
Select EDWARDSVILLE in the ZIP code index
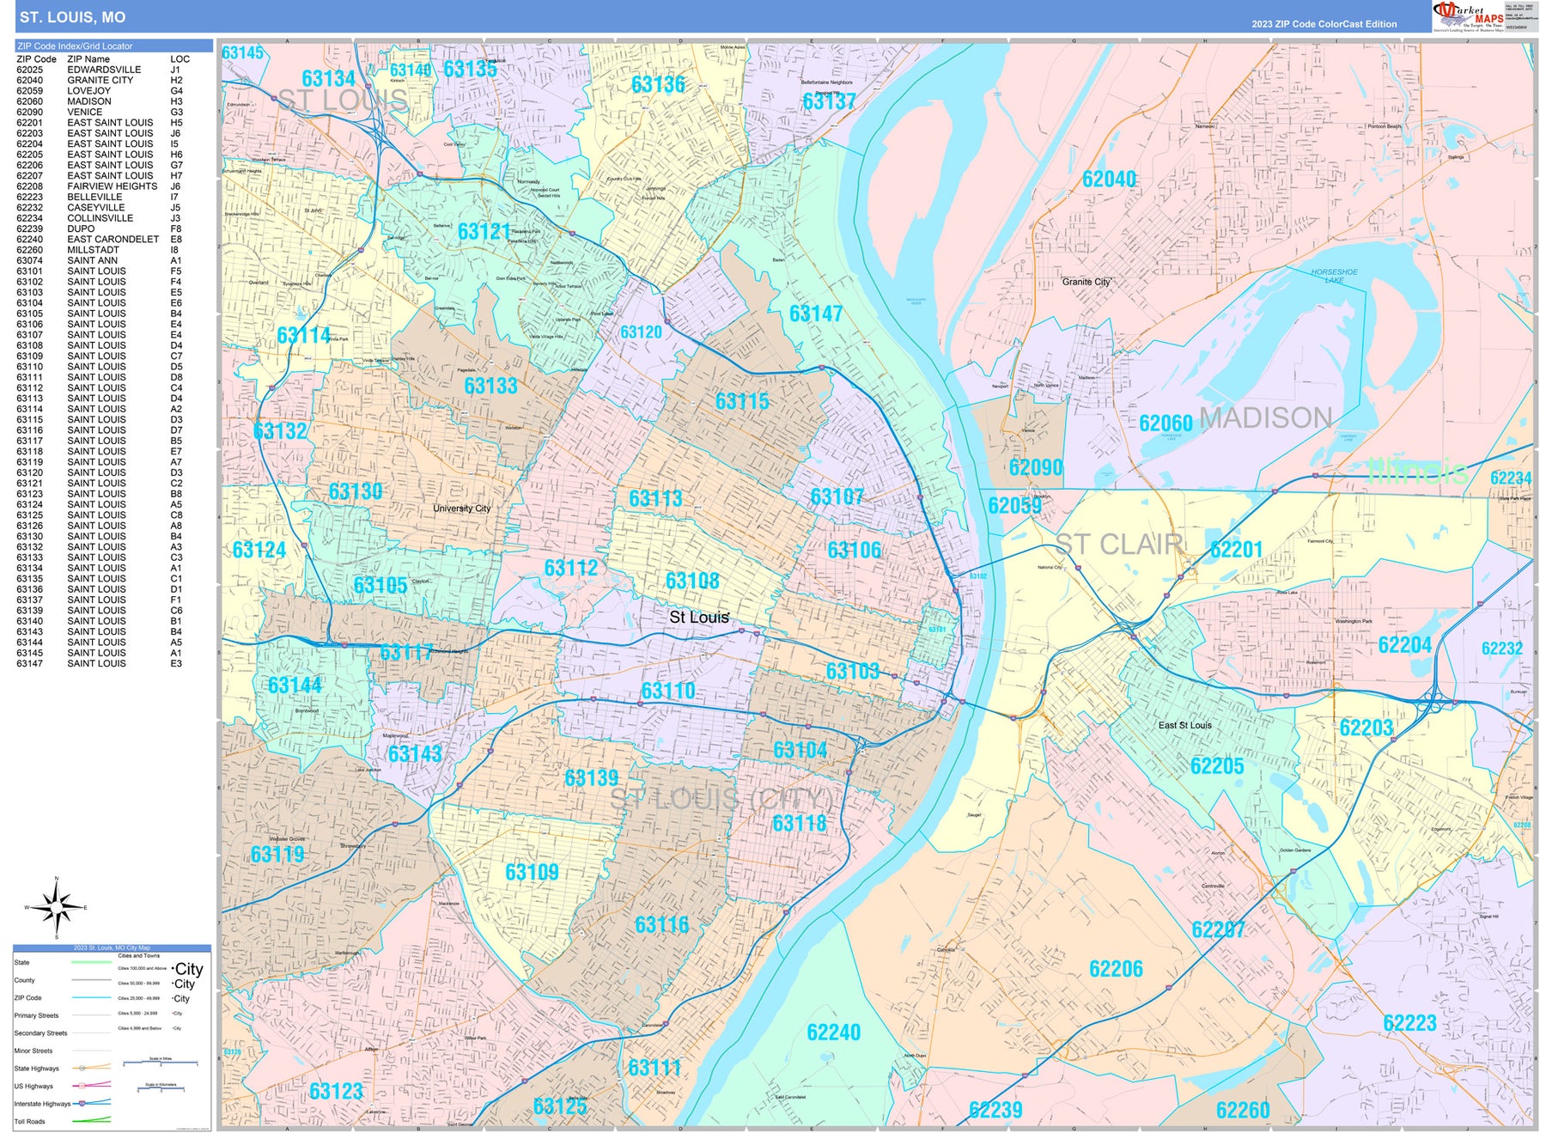tap(103, 71)
